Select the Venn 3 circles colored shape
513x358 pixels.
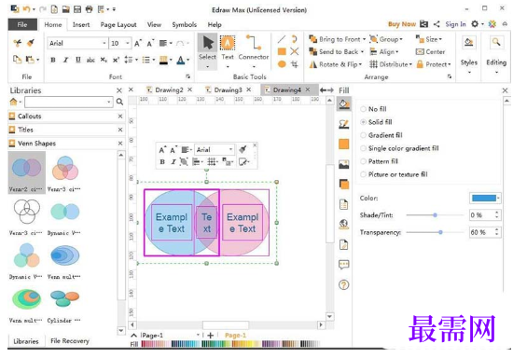tap(64, 172)
